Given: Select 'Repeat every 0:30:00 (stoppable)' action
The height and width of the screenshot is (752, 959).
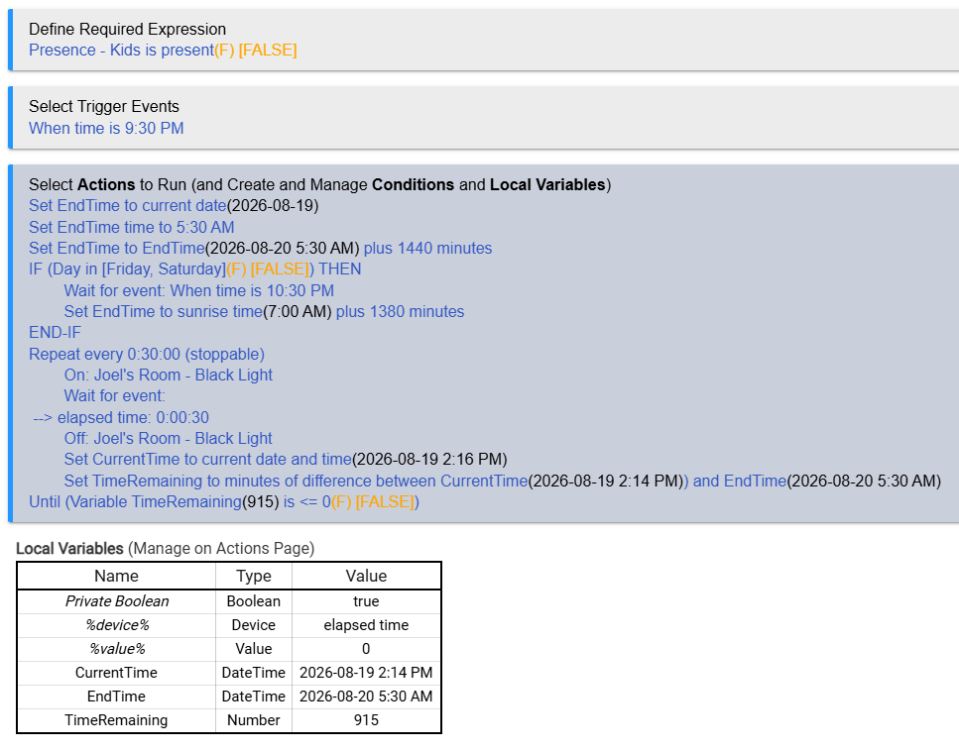Looking at the screenshot, I should (147, 355).
